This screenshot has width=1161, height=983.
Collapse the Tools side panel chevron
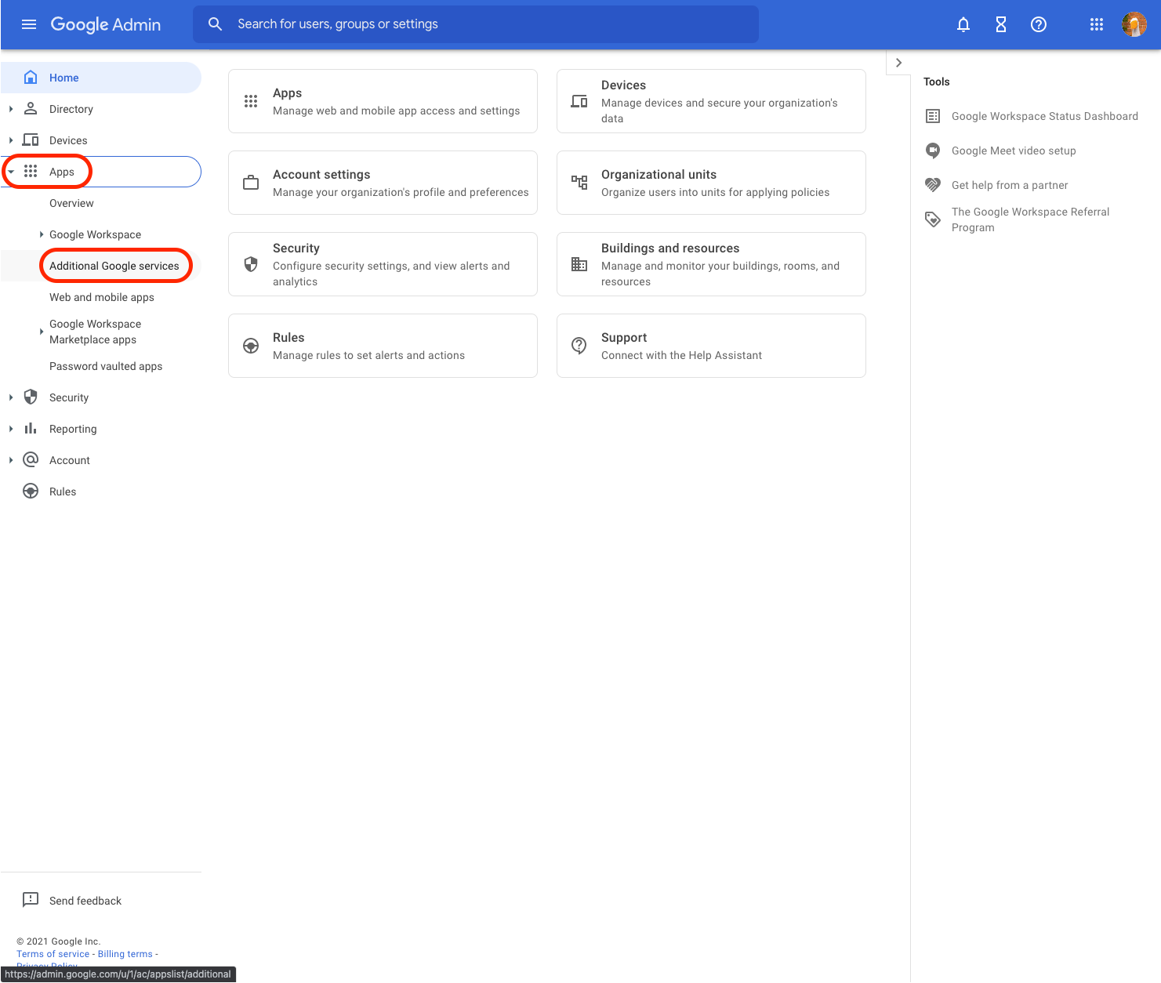coord(898,63)
